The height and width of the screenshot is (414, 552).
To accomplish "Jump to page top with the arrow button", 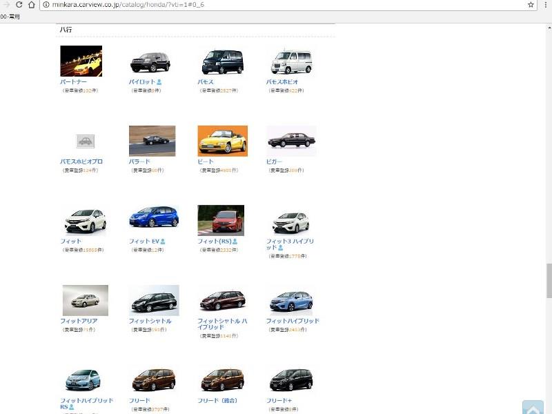I will [533, 408].
